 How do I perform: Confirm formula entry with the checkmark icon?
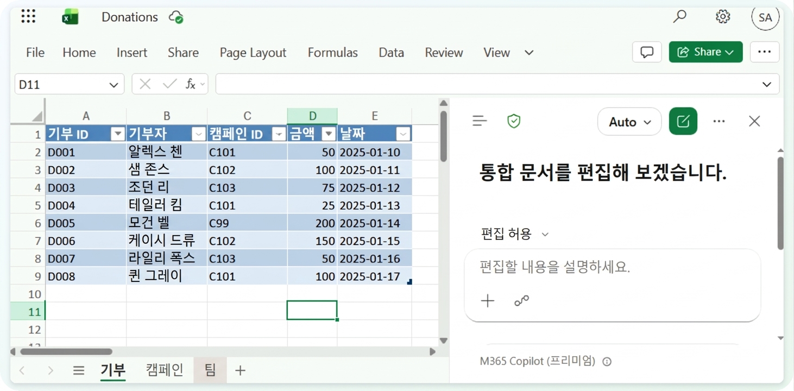(169, 84)
